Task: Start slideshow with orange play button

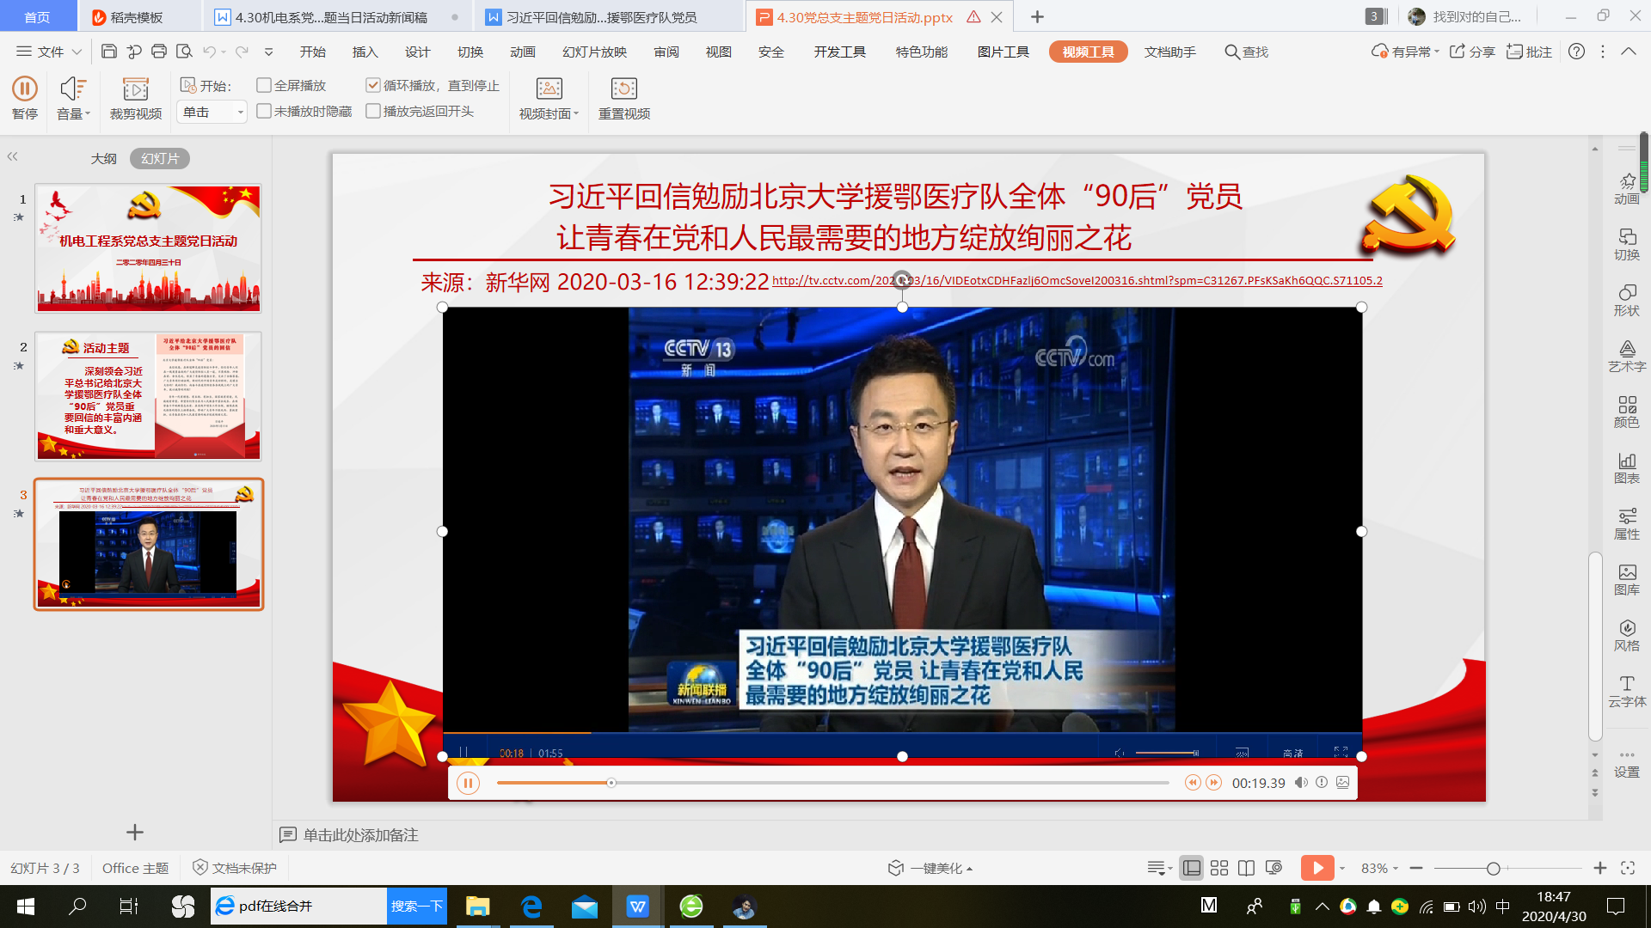Action: 1317,868
